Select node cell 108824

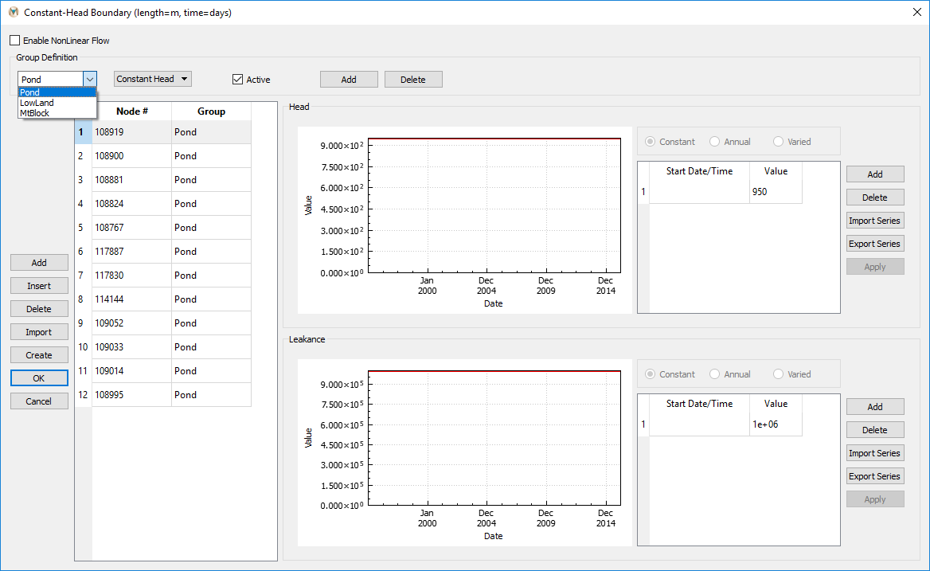pos(131,203)
